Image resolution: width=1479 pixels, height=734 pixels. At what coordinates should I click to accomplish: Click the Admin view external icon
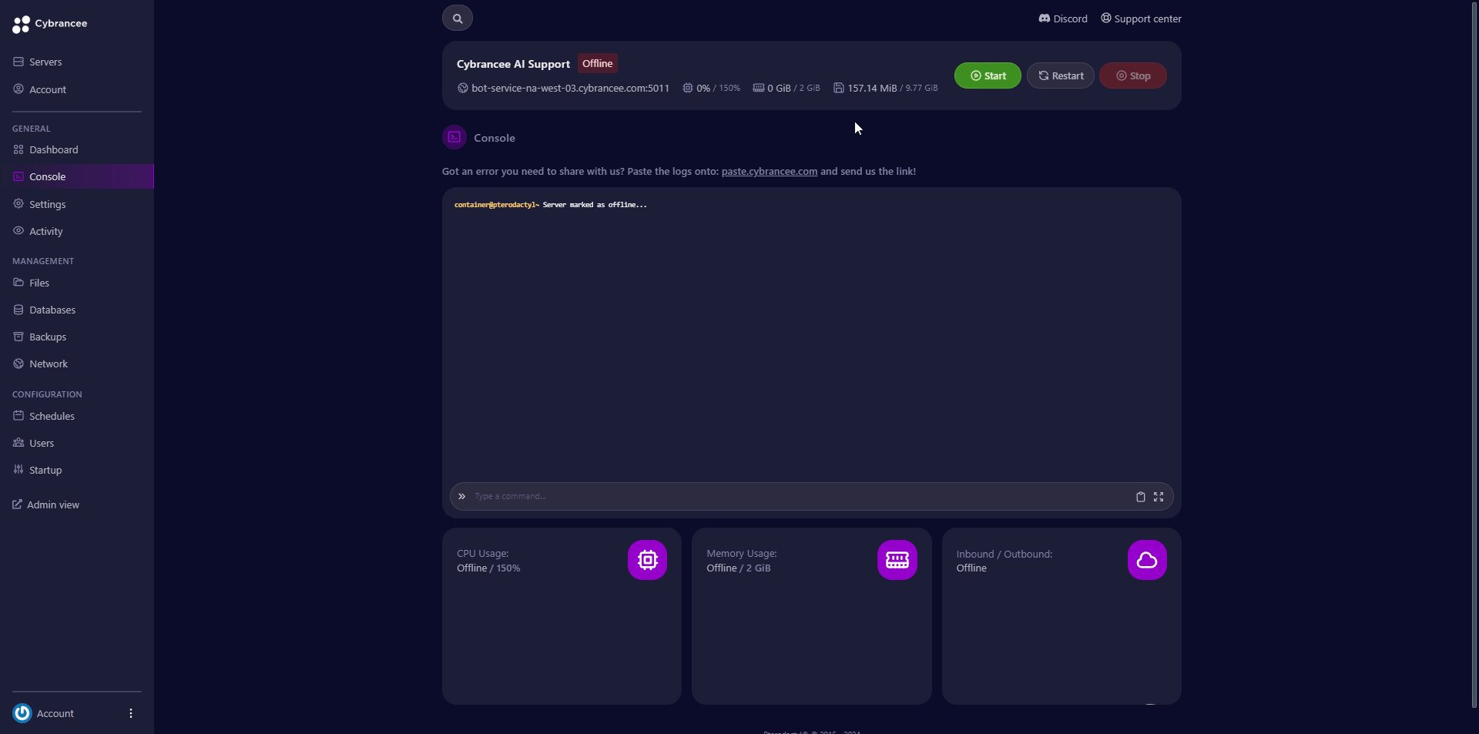pyautogui.click(x=17, y=504)
